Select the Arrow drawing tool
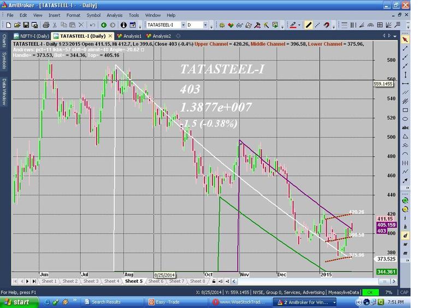Viewport: 437px width, 308px height. pyautogui.click(x=405, y=181)
